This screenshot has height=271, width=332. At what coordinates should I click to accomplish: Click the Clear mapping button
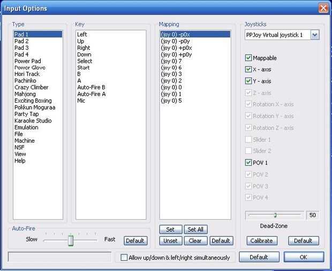tap(195, 241)
